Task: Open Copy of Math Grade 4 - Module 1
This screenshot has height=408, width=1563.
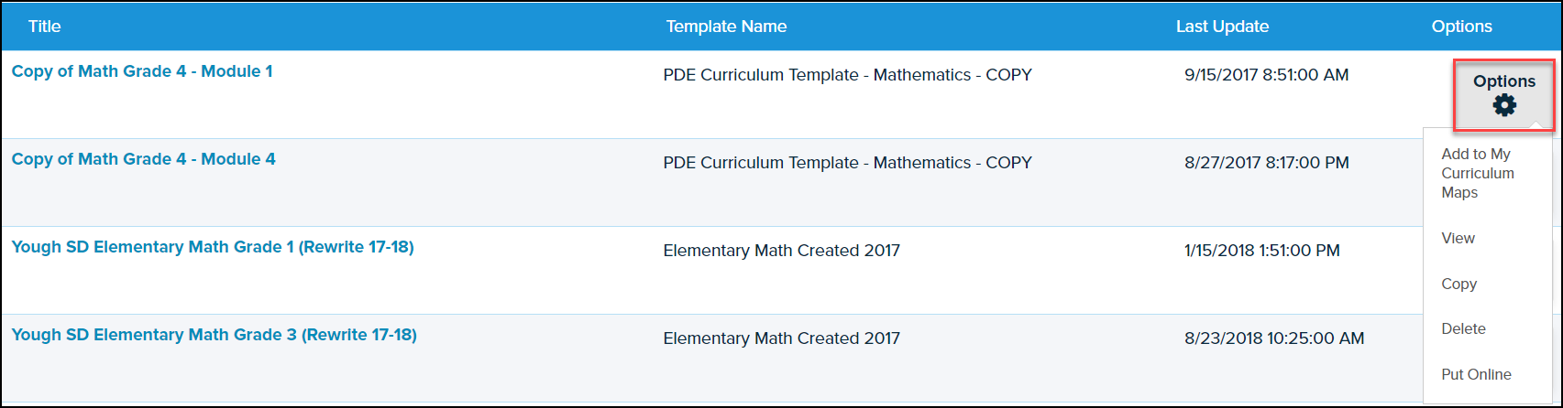Action: click(x=142, y=71)
